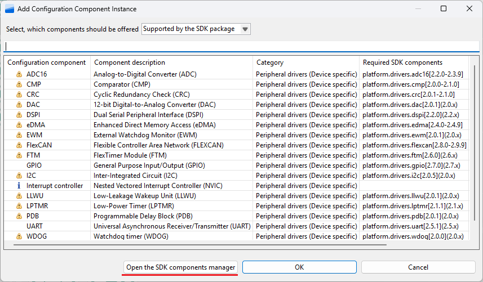The width and height of the screenshot is (483, 282).
Task: Confirm selection with the OK button
Action: (x=299, y=267)
